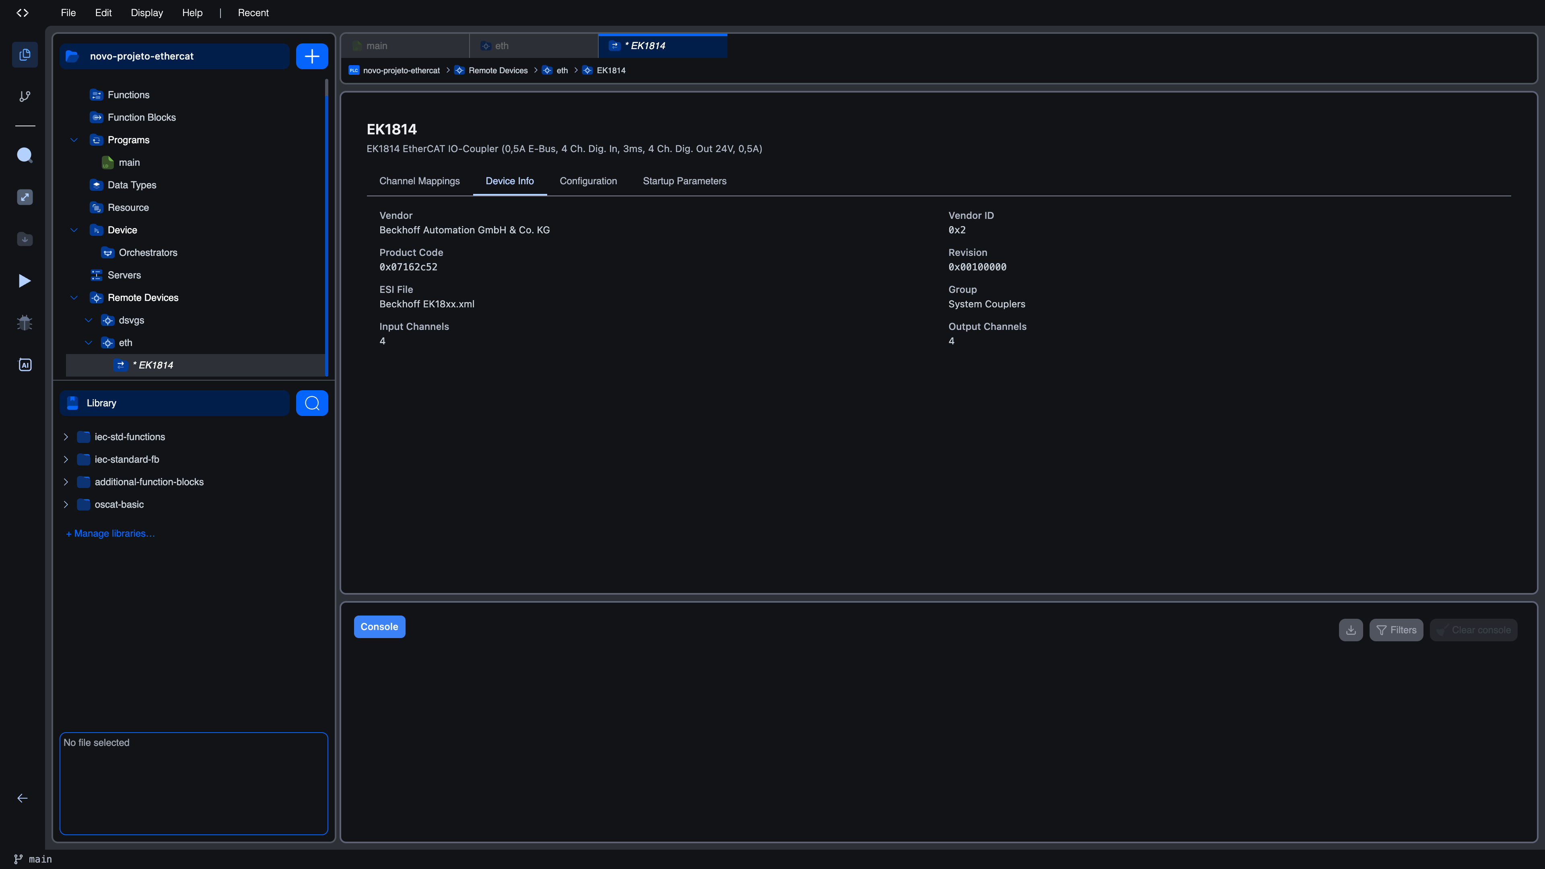Click the project tree vertical scrollbar
The height and width of the screenshot is (869, 1545).
coord(326,228)
